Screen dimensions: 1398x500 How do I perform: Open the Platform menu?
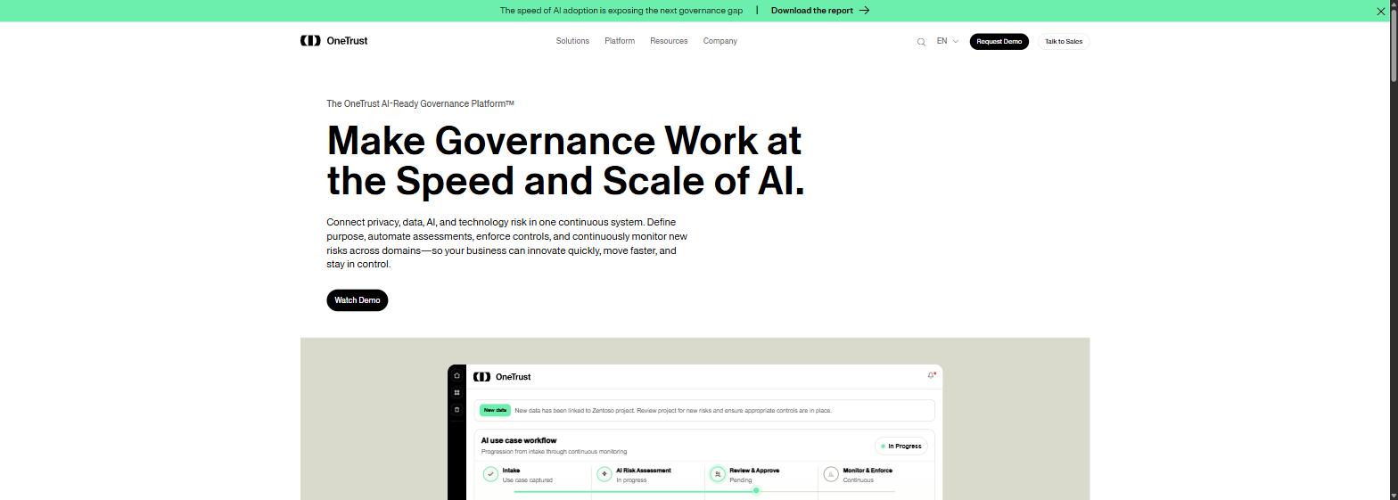click(620, 41)
